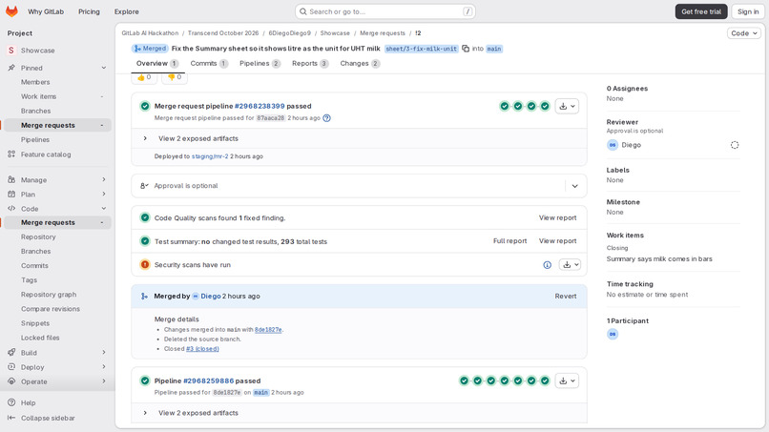Image resolution: width=769 pixels, height=432 pixels.
Task: Open merge commit 8de1827e link in Merge details
Action: [x=268, y=330]
